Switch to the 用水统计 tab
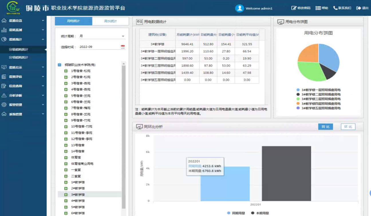 point(110,21)
